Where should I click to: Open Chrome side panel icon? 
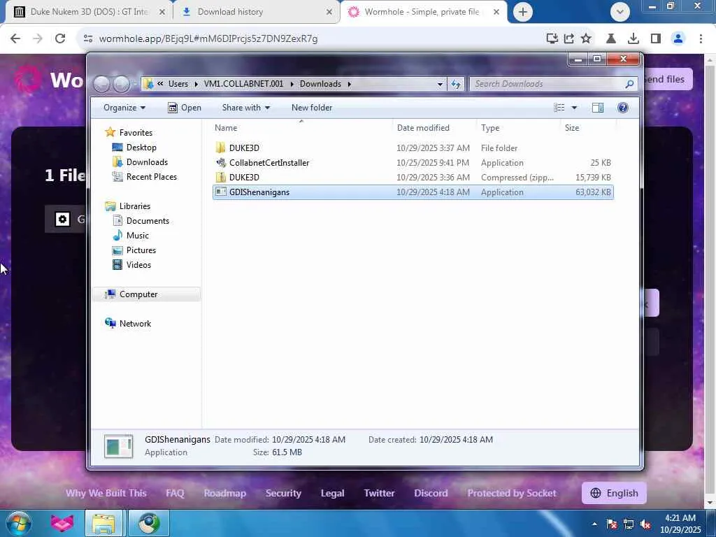[x=656, y=39]
